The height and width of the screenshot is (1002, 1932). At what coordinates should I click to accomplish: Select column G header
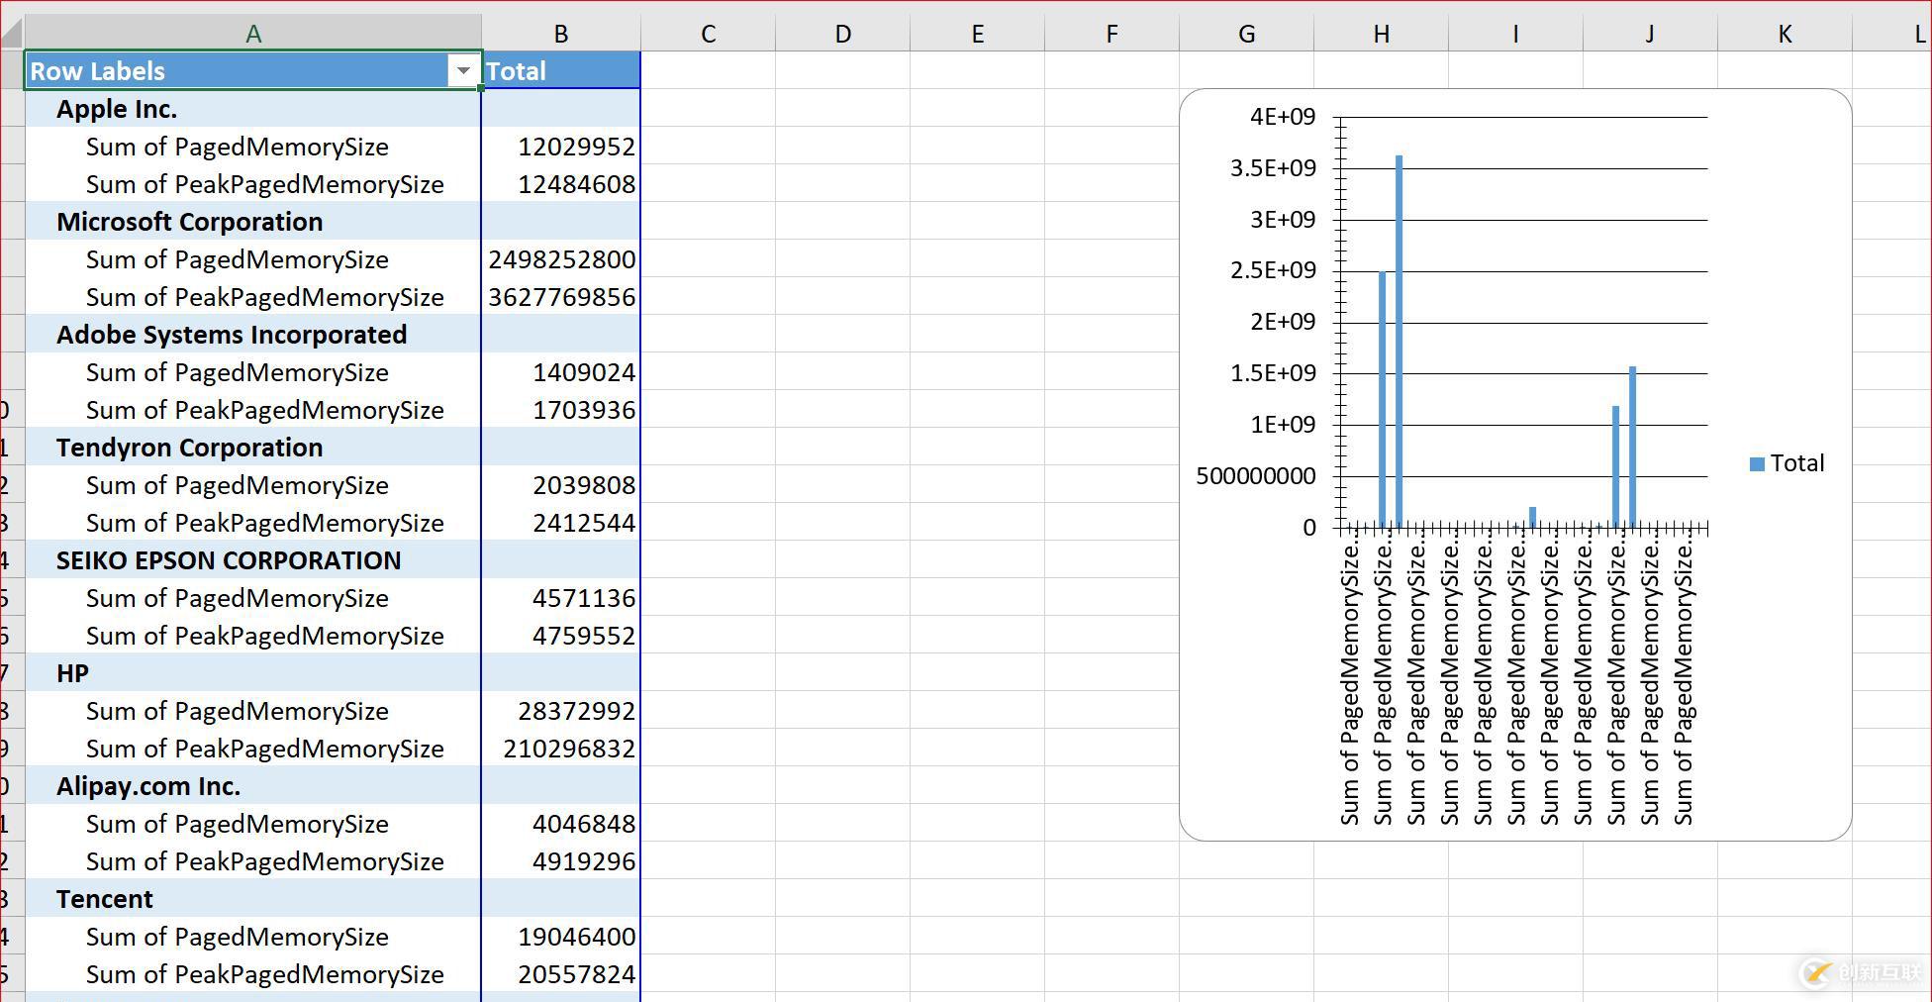point(1247,34)
